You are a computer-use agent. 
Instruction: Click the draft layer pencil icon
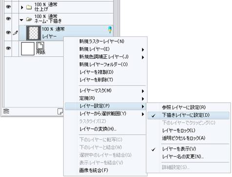click(110, 30)
